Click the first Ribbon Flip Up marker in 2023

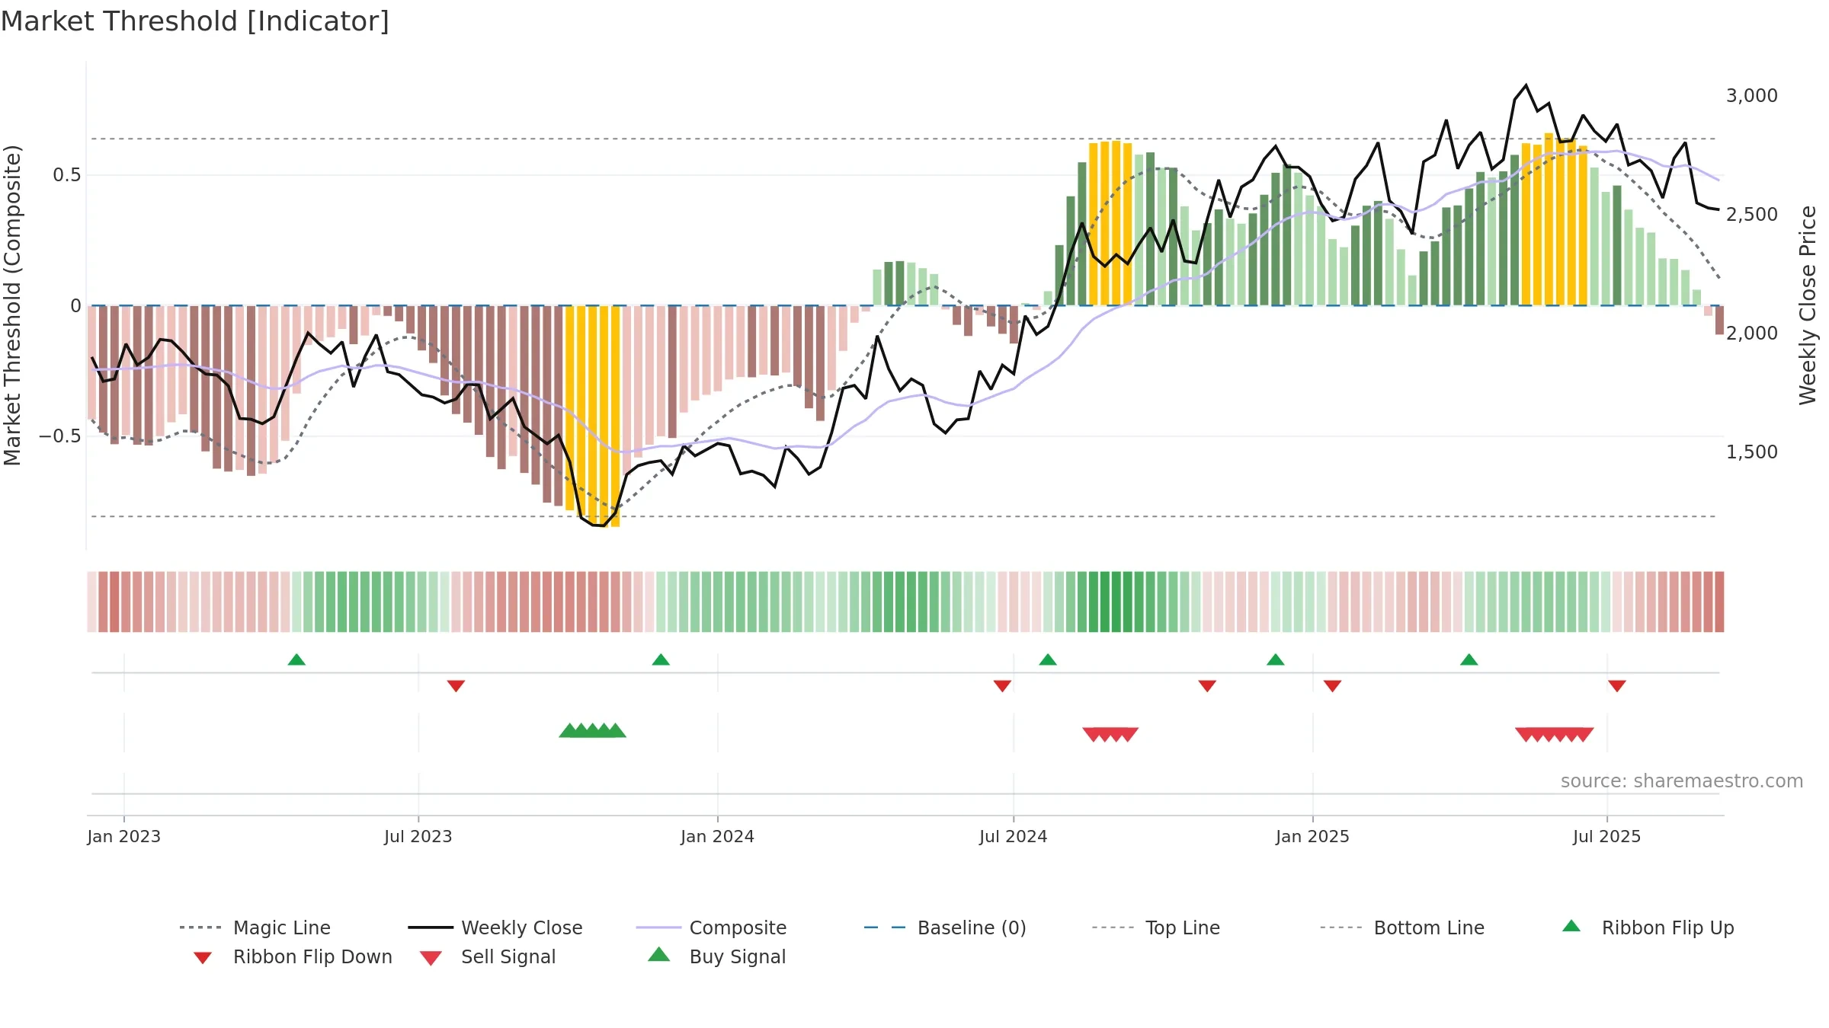point(296,659)
